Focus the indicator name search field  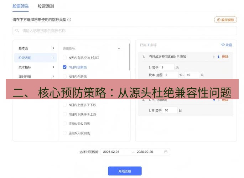tap(125, 31)
